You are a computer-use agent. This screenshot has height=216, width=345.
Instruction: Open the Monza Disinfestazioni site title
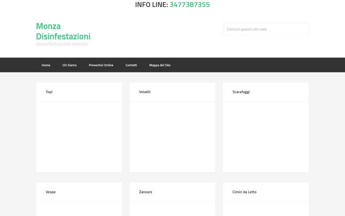[63, 31]
